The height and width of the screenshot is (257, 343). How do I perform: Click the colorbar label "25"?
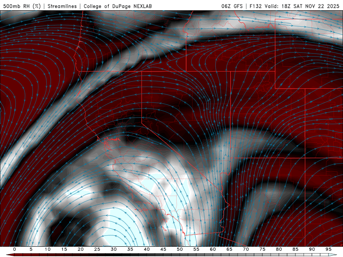97,249
